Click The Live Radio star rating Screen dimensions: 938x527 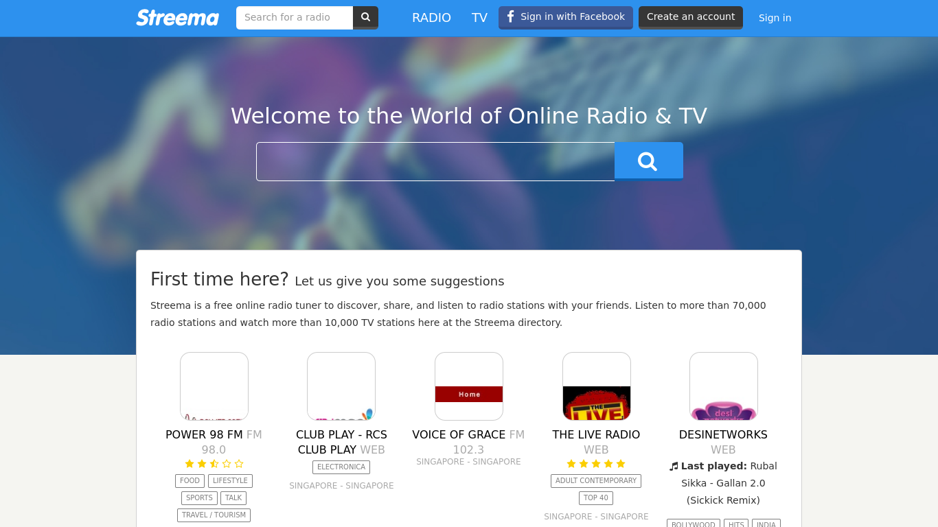pos(596,464)
